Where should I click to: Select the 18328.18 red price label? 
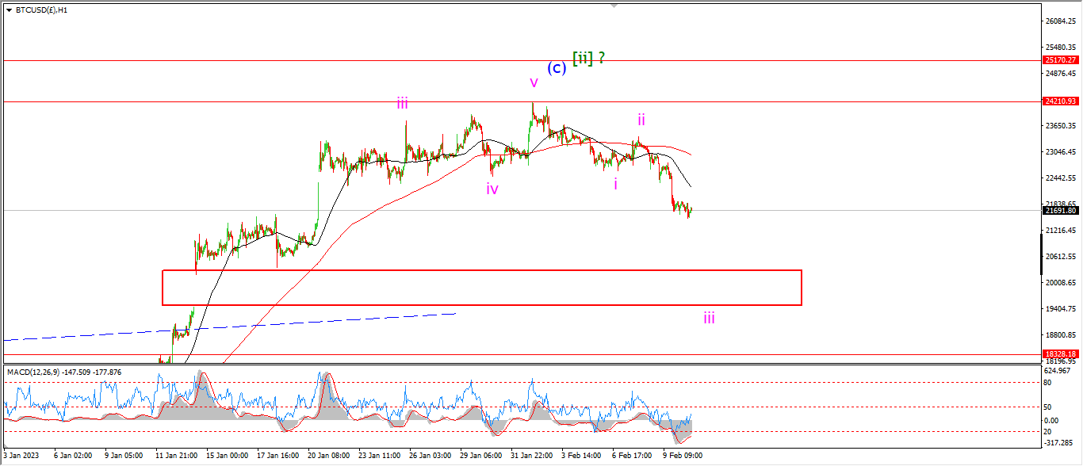tap(1061, 353)
